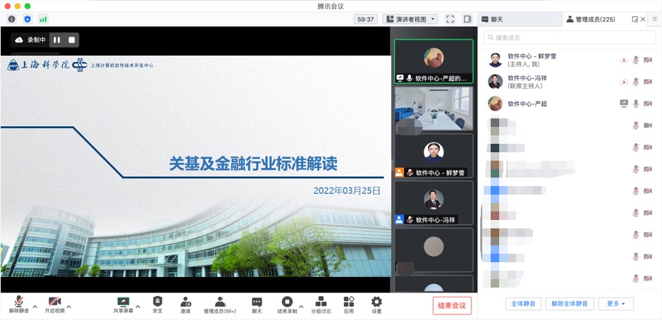
Task: Click the 59:37 meeting timer
Action: [366, 20]
